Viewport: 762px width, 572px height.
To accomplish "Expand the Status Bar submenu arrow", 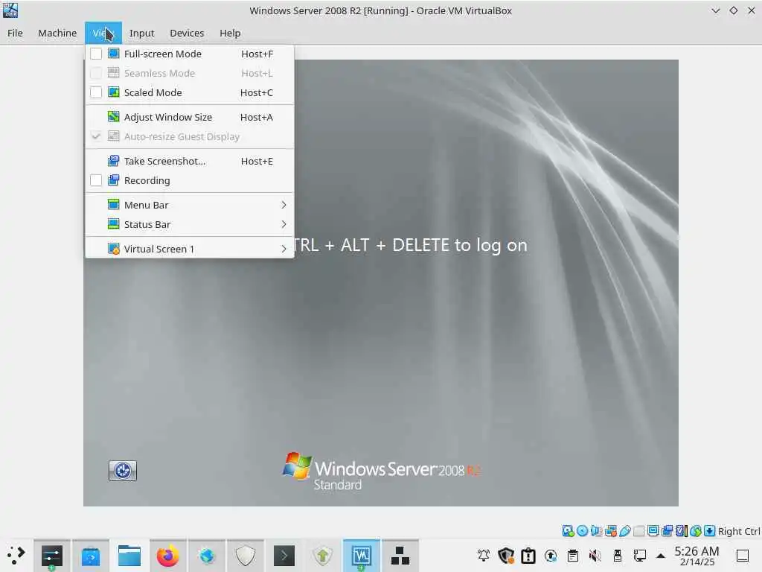I will pyautogui.click(x=284, y=224).
